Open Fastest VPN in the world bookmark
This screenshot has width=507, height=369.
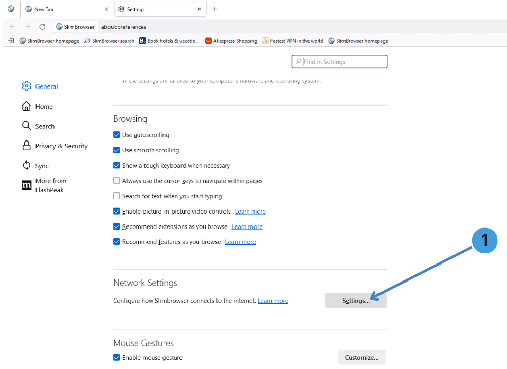[293, 41]
